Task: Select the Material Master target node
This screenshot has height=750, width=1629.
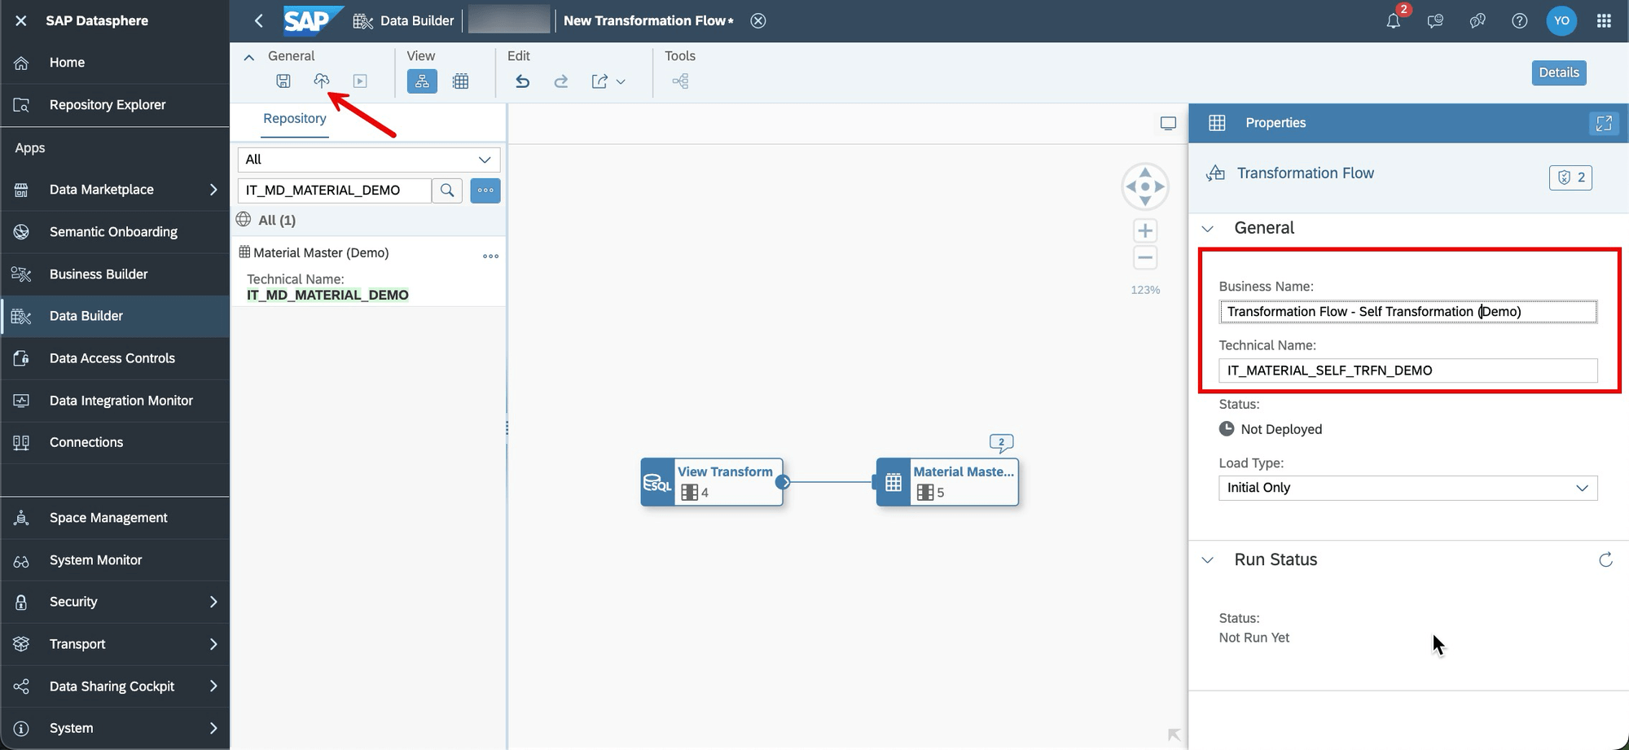Action: click(x=947, y=482)
